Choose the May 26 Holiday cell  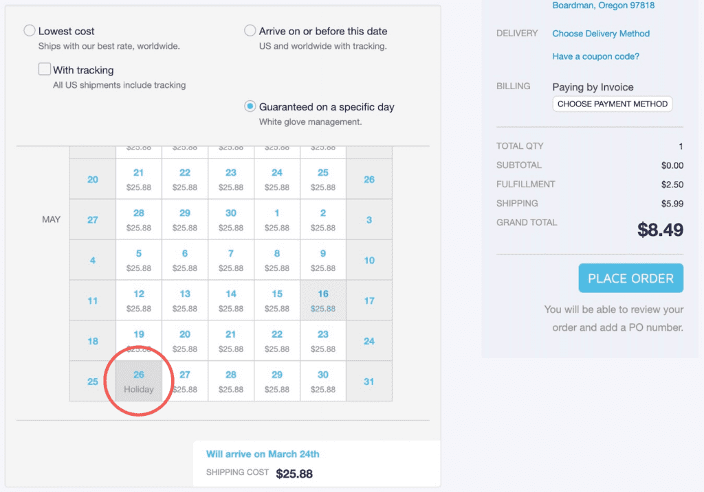point(139,382)
